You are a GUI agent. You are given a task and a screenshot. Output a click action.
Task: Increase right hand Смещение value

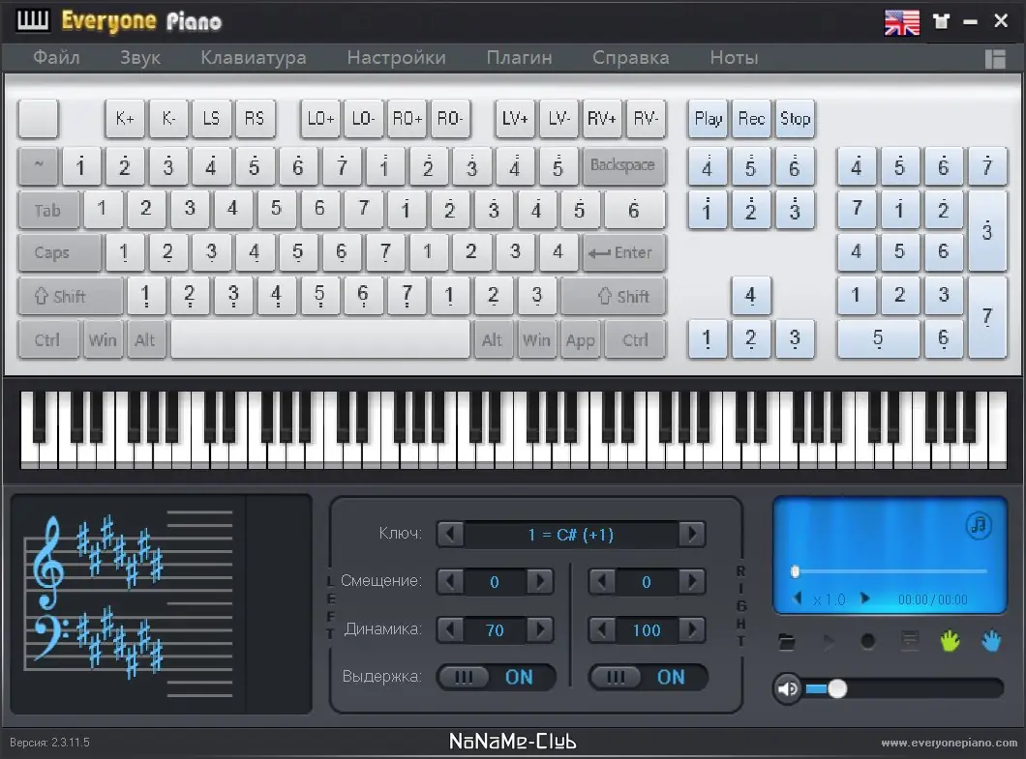(692, 581)
